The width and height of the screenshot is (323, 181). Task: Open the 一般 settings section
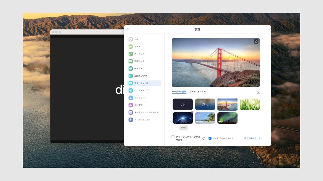click(x=144, y=39)
